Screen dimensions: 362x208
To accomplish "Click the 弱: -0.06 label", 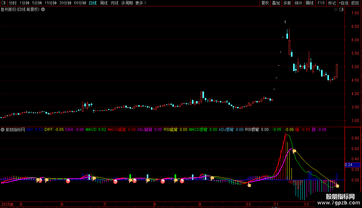I will coord(319,130).
